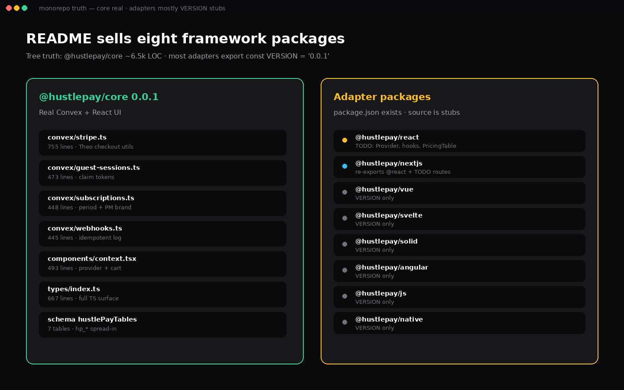Click the gray status dot beside @hustlepay/angular

click(344, 270)
